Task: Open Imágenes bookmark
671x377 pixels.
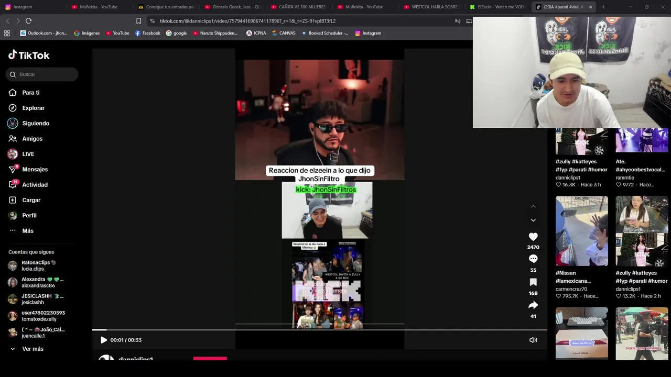Action: click(86, 33)
